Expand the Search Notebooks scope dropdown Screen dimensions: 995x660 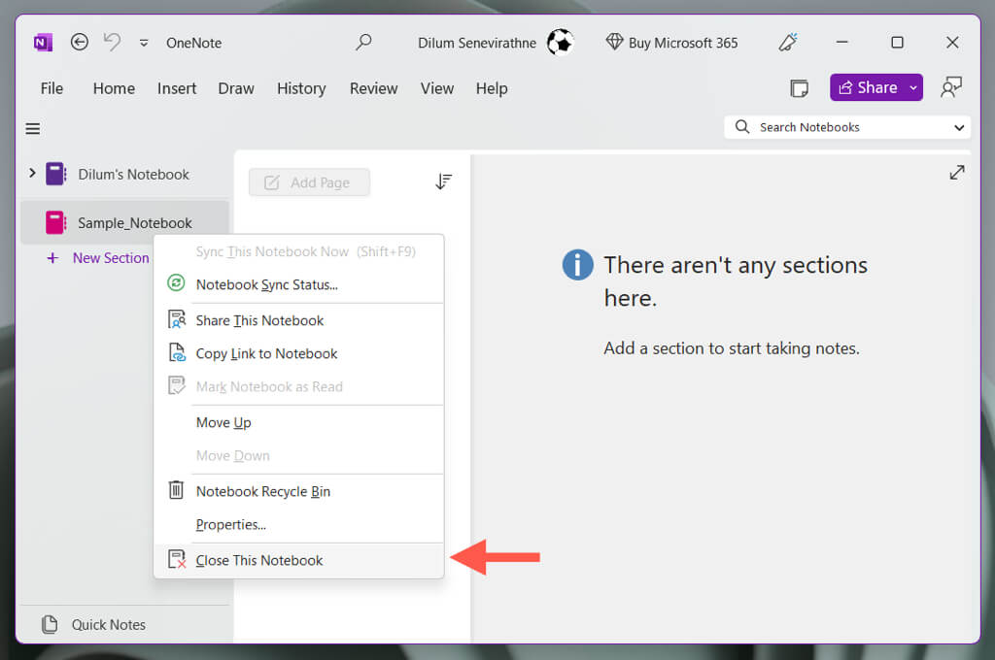tap(959, 127)
